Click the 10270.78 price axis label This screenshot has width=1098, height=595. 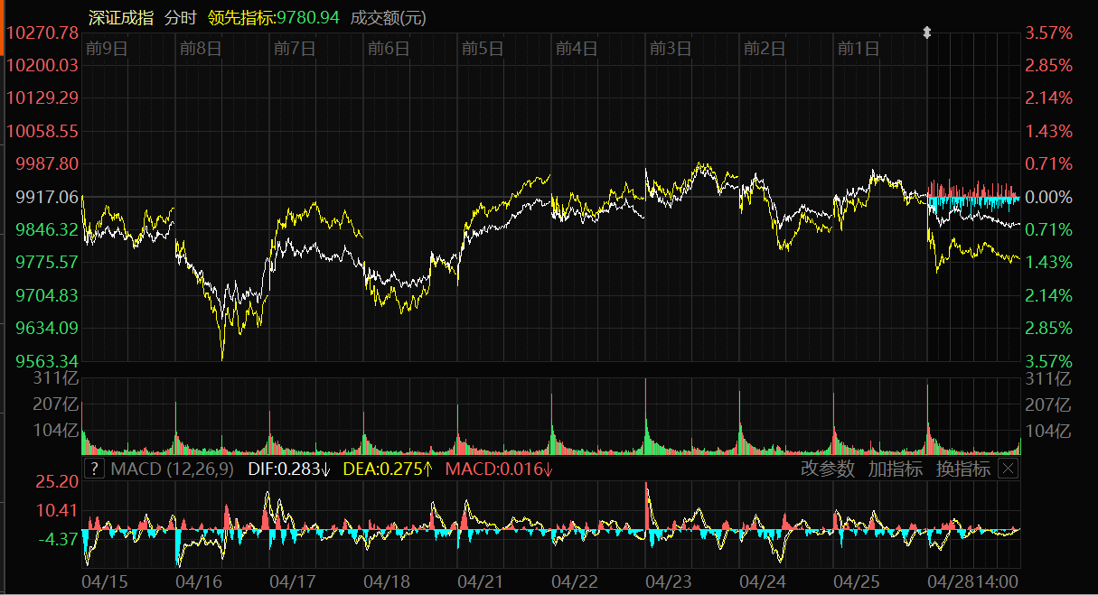point(42,33)
